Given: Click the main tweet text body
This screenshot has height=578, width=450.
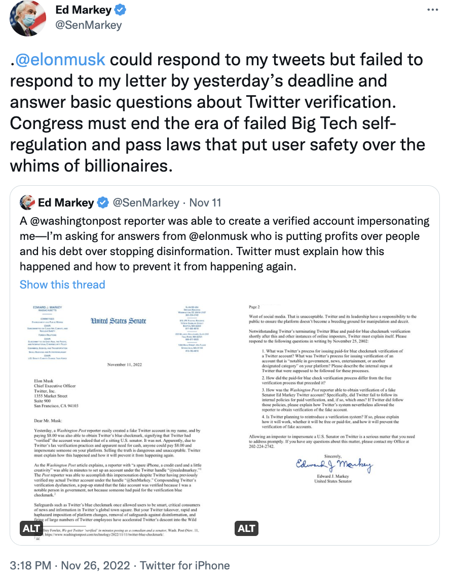Looking at the screenshot, I should pyautogui.click(x=217, y=112).
